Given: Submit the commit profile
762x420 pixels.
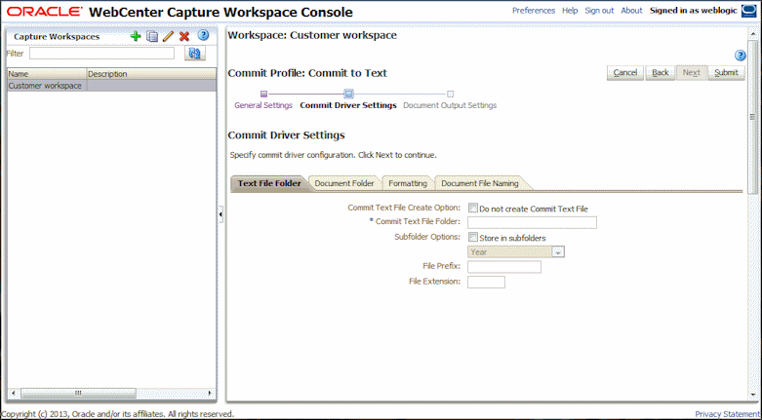Looking at the screenshot, I should click(726, 73).
